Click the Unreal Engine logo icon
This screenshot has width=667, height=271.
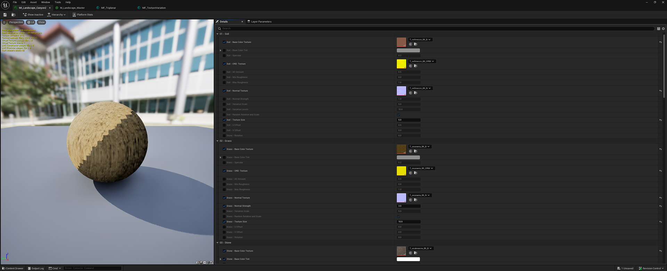pyautogui.click(x=5, y=5)
